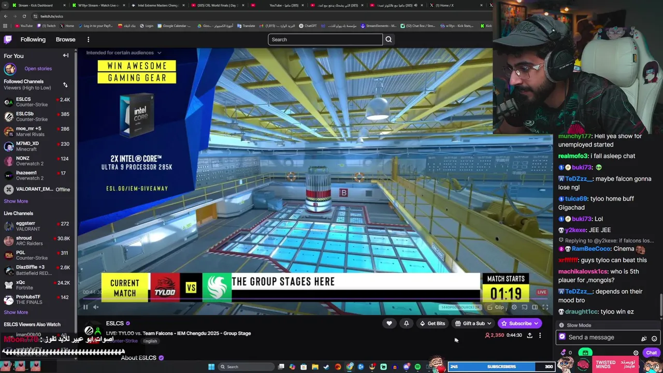Open player settings gear
663x373 pixels.
click(x=514, y=307)
